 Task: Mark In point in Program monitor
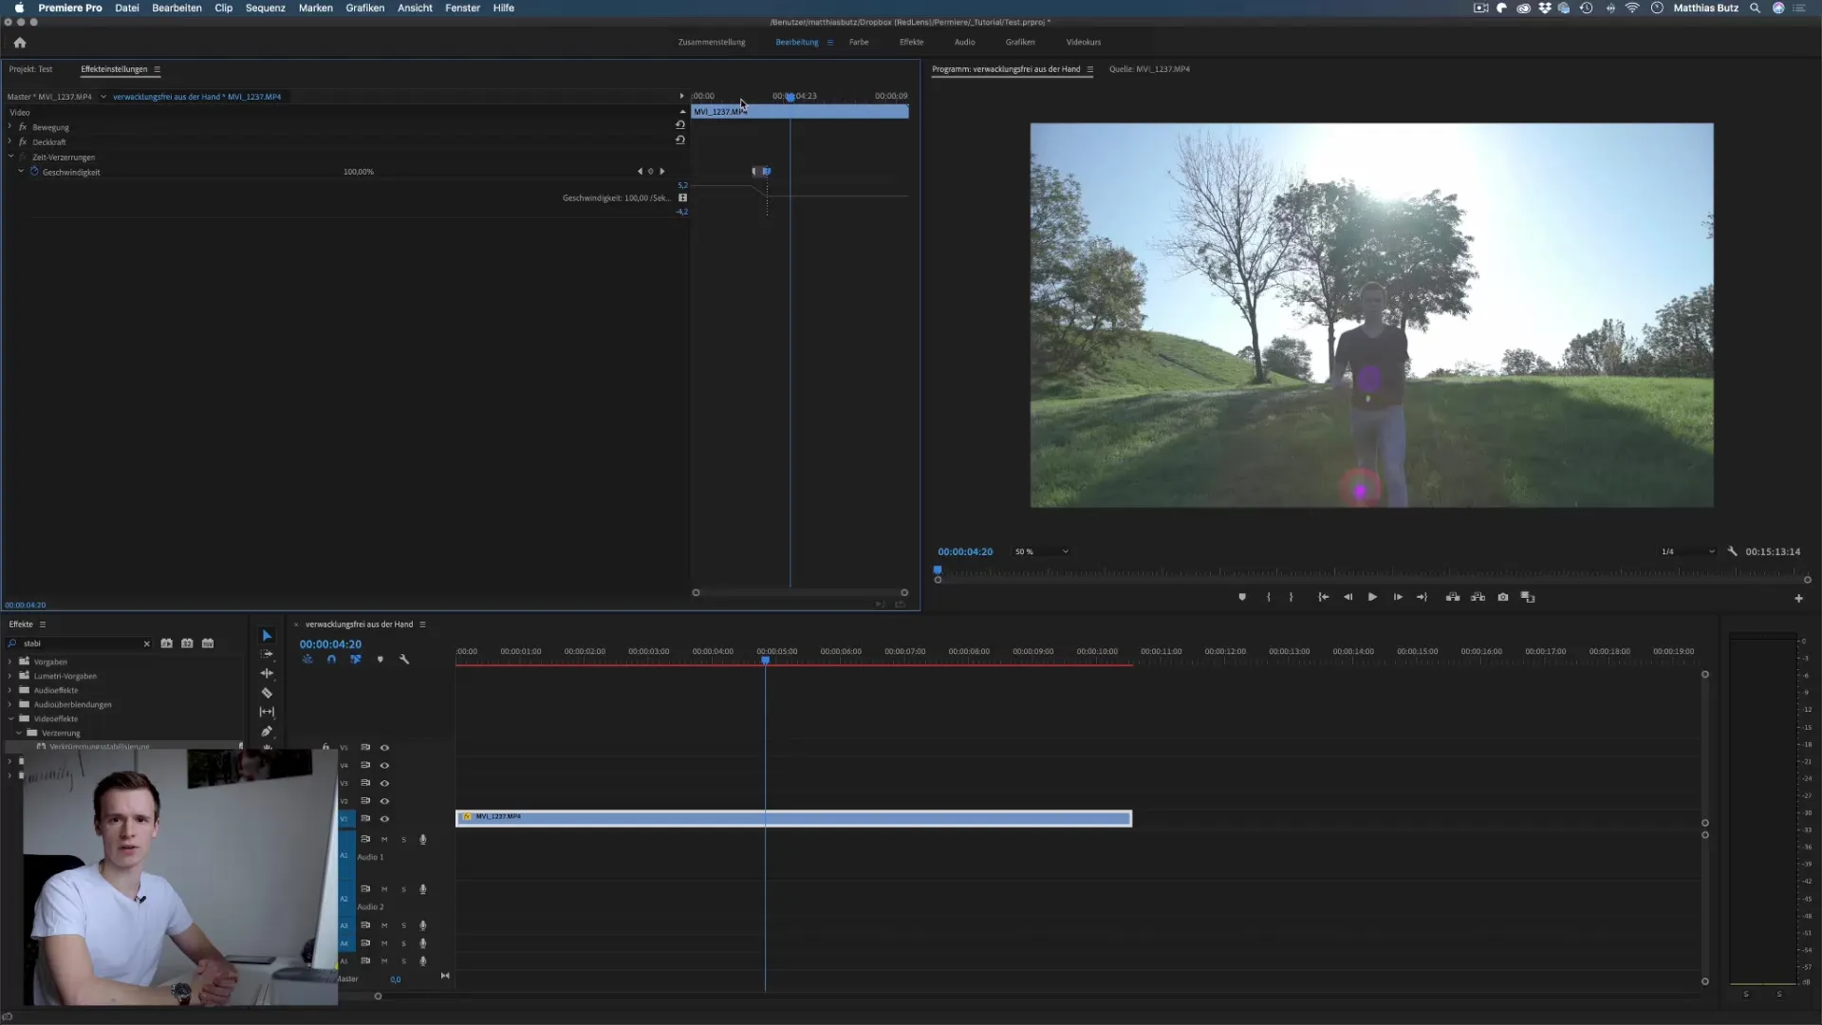click(1269, 597)
